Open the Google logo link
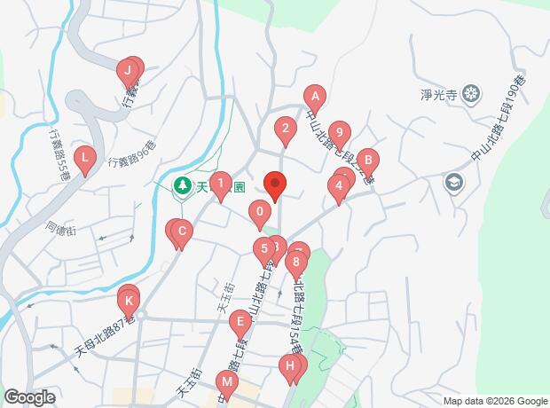 30,398
